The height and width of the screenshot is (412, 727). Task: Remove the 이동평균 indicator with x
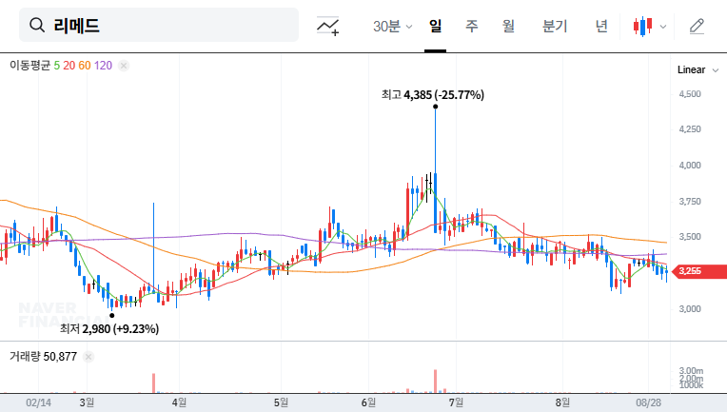tap(124, 66)
